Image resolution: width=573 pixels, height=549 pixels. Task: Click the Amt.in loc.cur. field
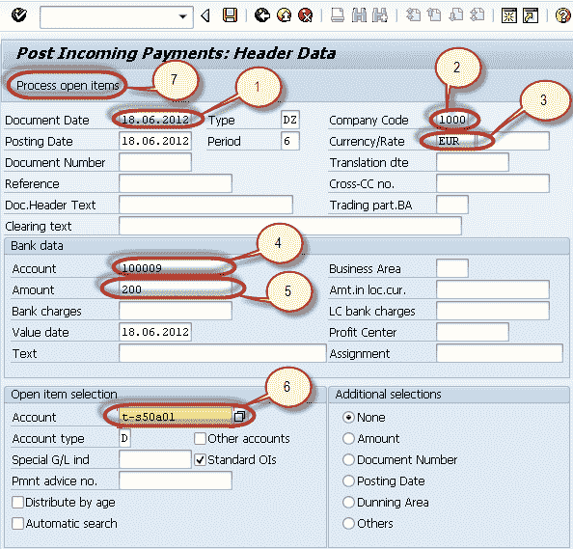(x=493, y=289)
